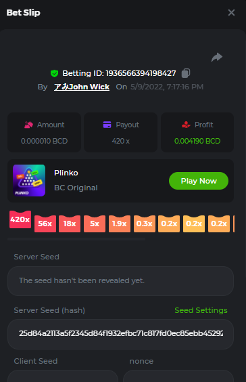Image resolution: width=246 pixels, height=382 pixels.
Task: Click the green verified shield icon
Action: coord(54,73)
